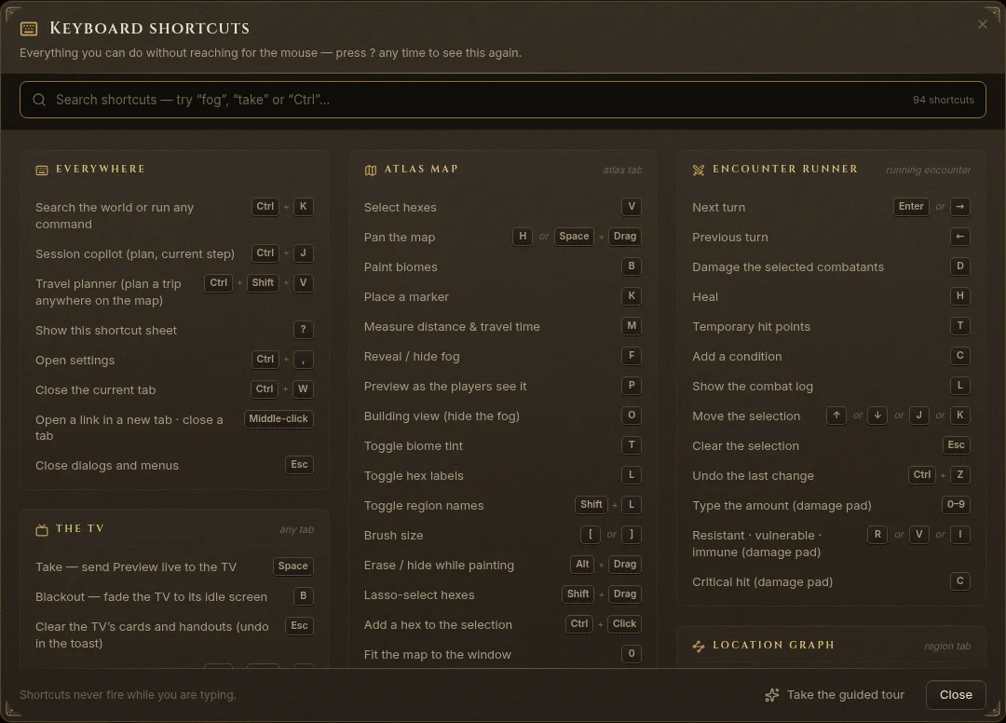Click the 'Search the world or run any command' text
The image size is (1006, 723).
[x=115, y=215]
